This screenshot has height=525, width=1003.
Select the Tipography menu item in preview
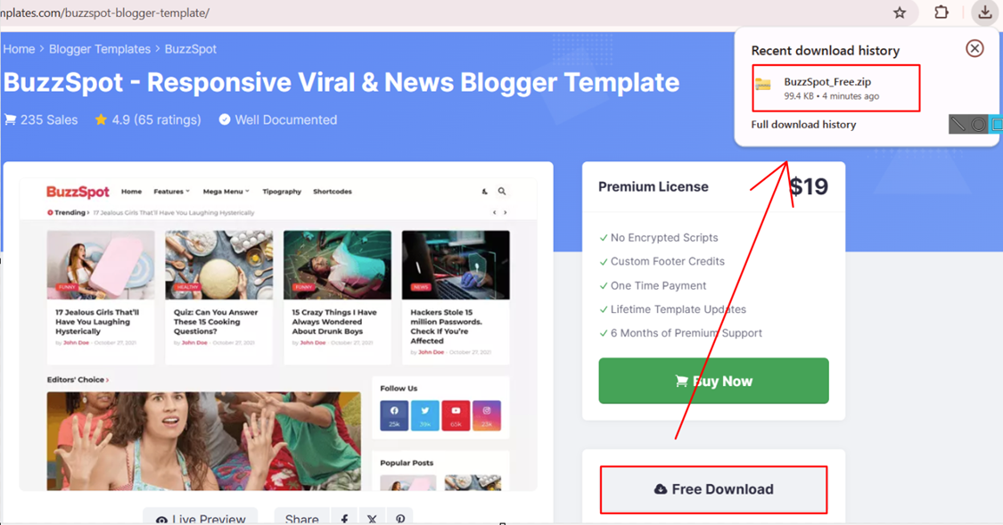tap(282, 192)
